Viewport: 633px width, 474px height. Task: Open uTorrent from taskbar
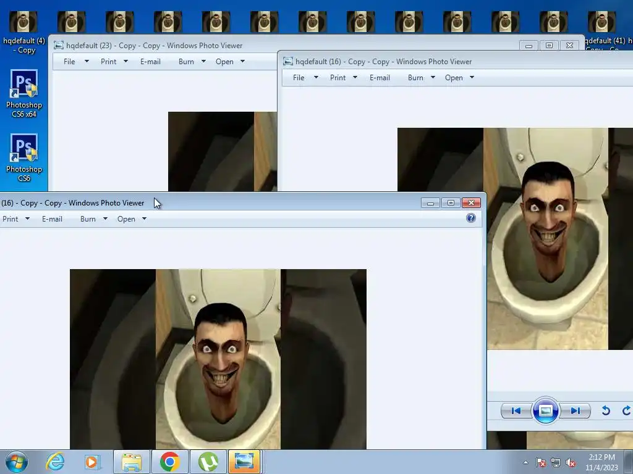click(x=208, y=462)
